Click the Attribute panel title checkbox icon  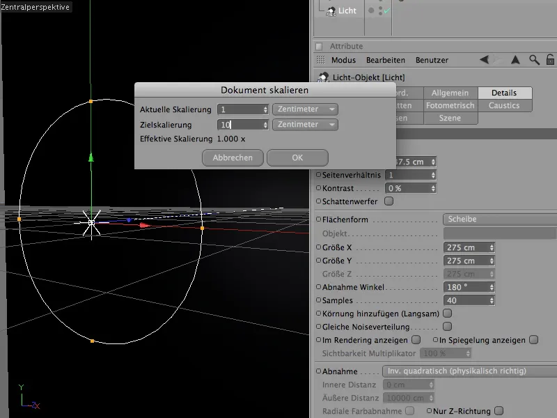(x=319, y=45)
